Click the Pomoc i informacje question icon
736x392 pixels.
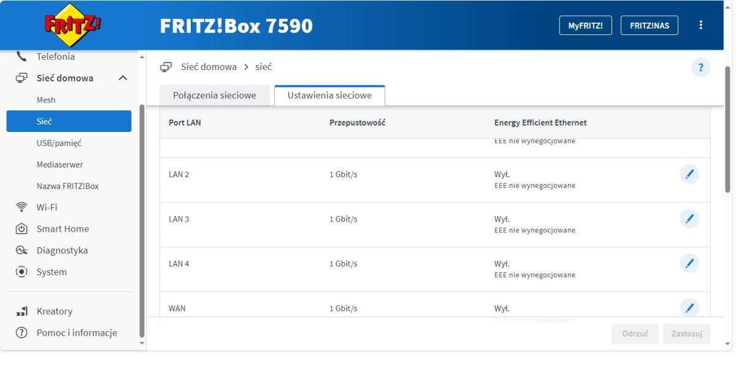(x=21, y=332)
